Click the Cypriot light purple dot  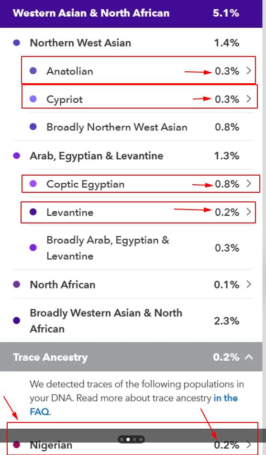tap(33, 99)
